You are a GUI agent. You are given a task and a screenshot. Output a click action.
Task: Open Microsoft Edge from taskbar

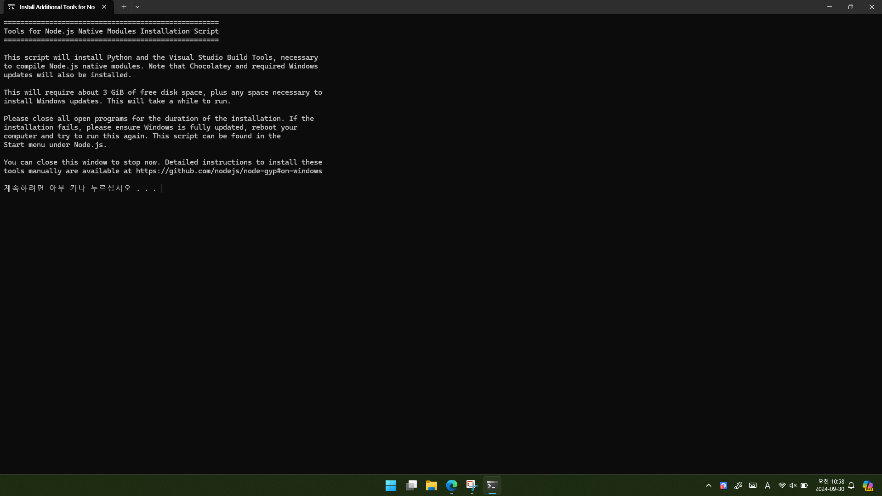(x=452, y=485)
